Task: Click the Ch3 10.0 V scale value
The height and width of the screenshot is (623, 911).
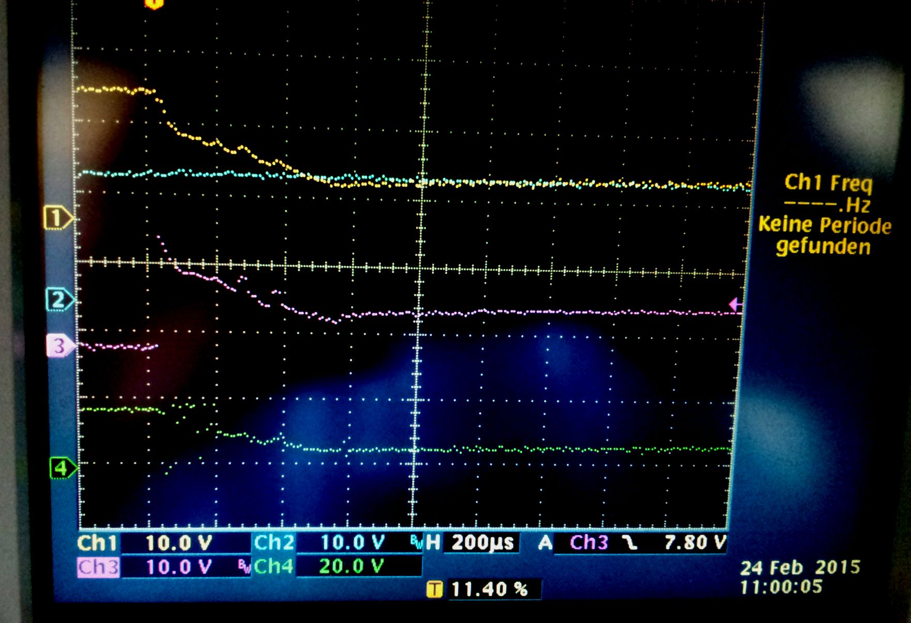Action: click(178, 567)
